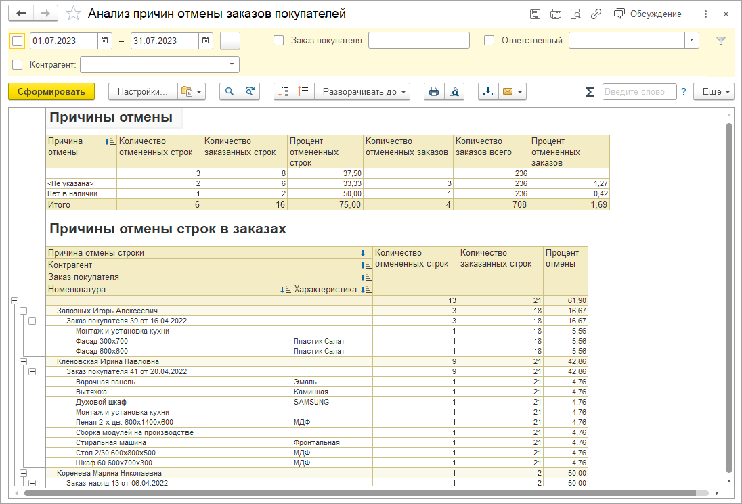Open calendar for start date 01.07.2023

click(x=104, y=41)
